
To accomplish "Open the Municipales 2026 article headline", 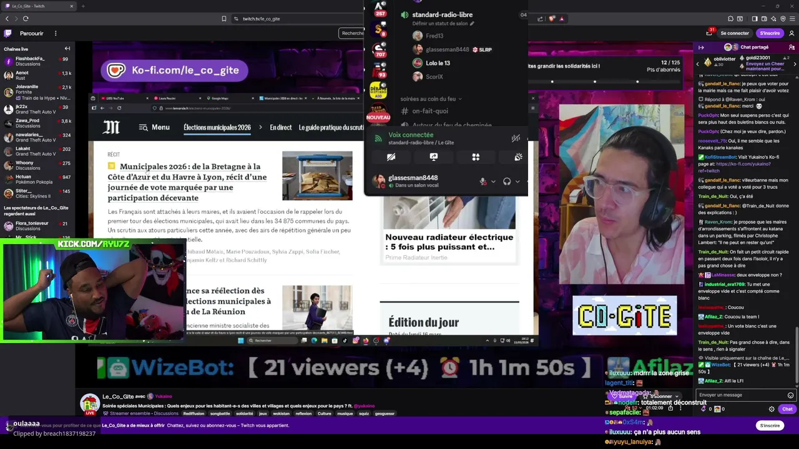I will pos(187,182).
